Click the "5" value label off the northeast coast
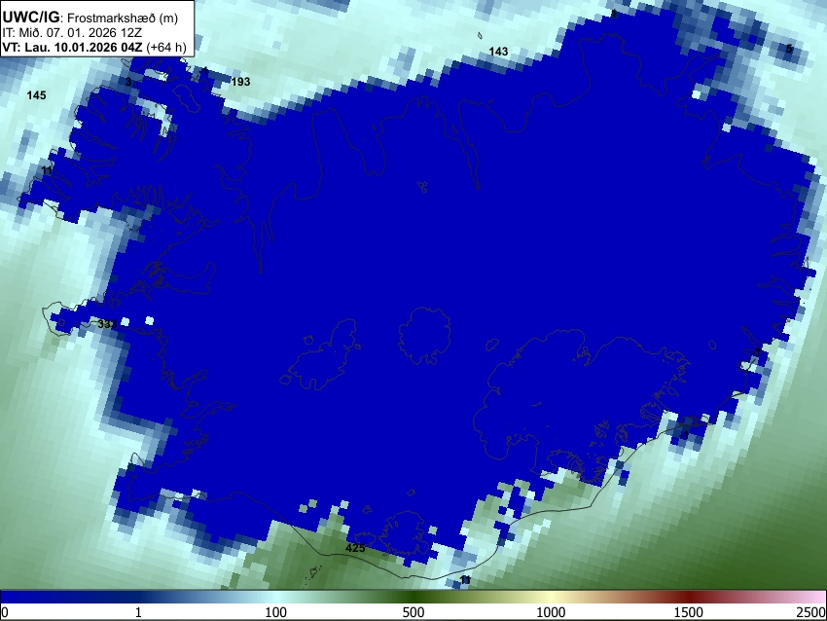 point(789,49)
